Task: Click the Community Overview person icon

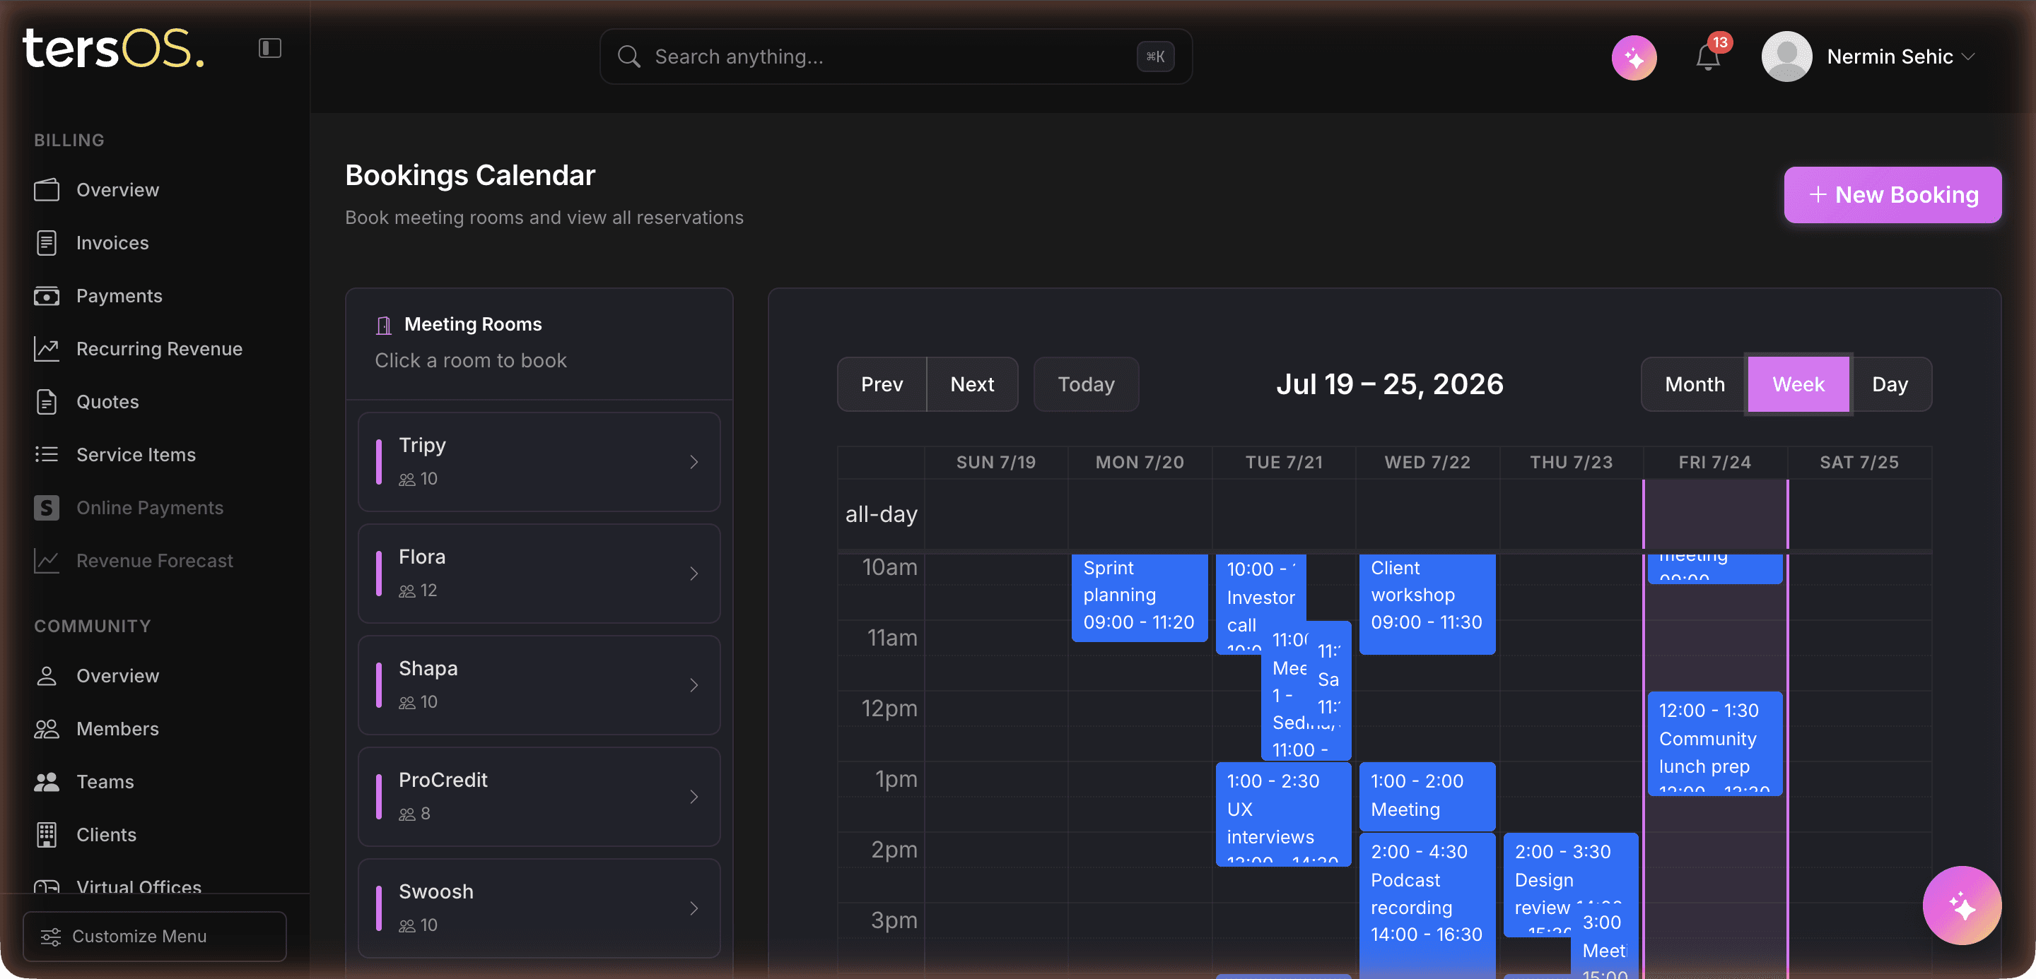Action: [47, 676]
